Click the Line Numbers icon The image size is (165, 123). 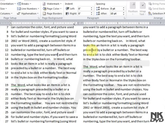point(19,9)
